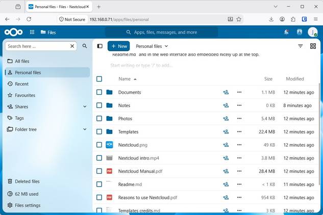Switch to grid view
323x215 pixels.
pyautogui.click(x=313, y=46)
